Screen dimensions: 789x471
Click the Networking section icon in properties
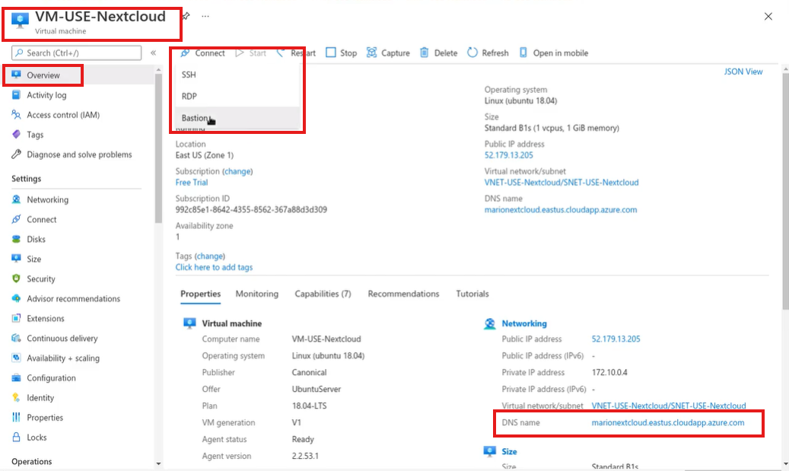(x=489, y=323)
